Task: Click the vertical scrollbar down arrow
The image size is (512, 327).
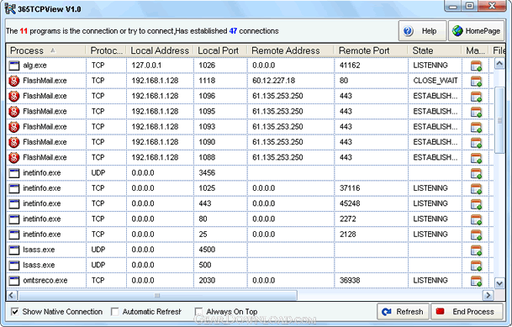Action: click(x=499, y=283)
